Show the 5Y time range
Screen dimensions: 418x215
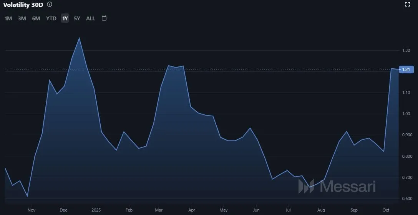point(77,18)
